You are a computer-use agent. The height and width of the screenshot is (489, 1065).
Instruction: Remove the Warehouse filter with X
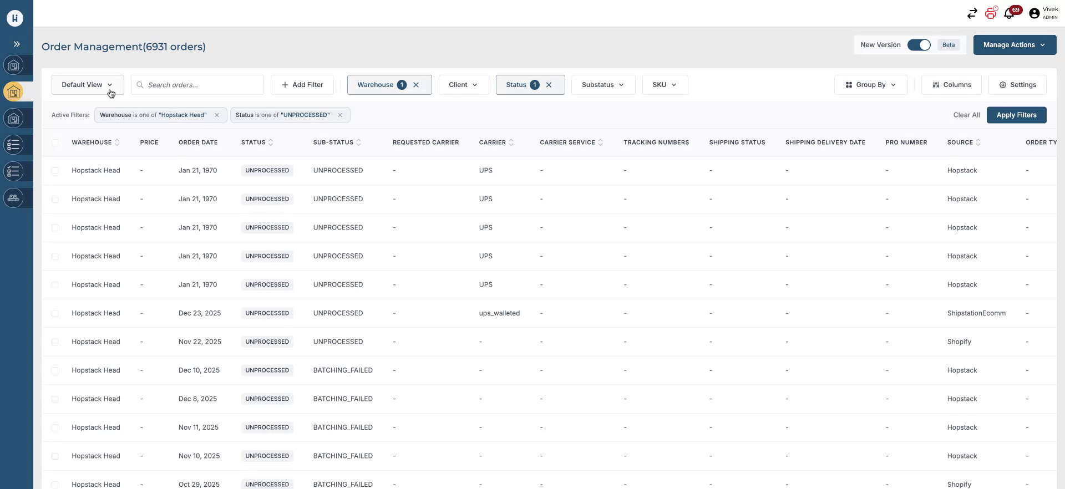[416, 85]
